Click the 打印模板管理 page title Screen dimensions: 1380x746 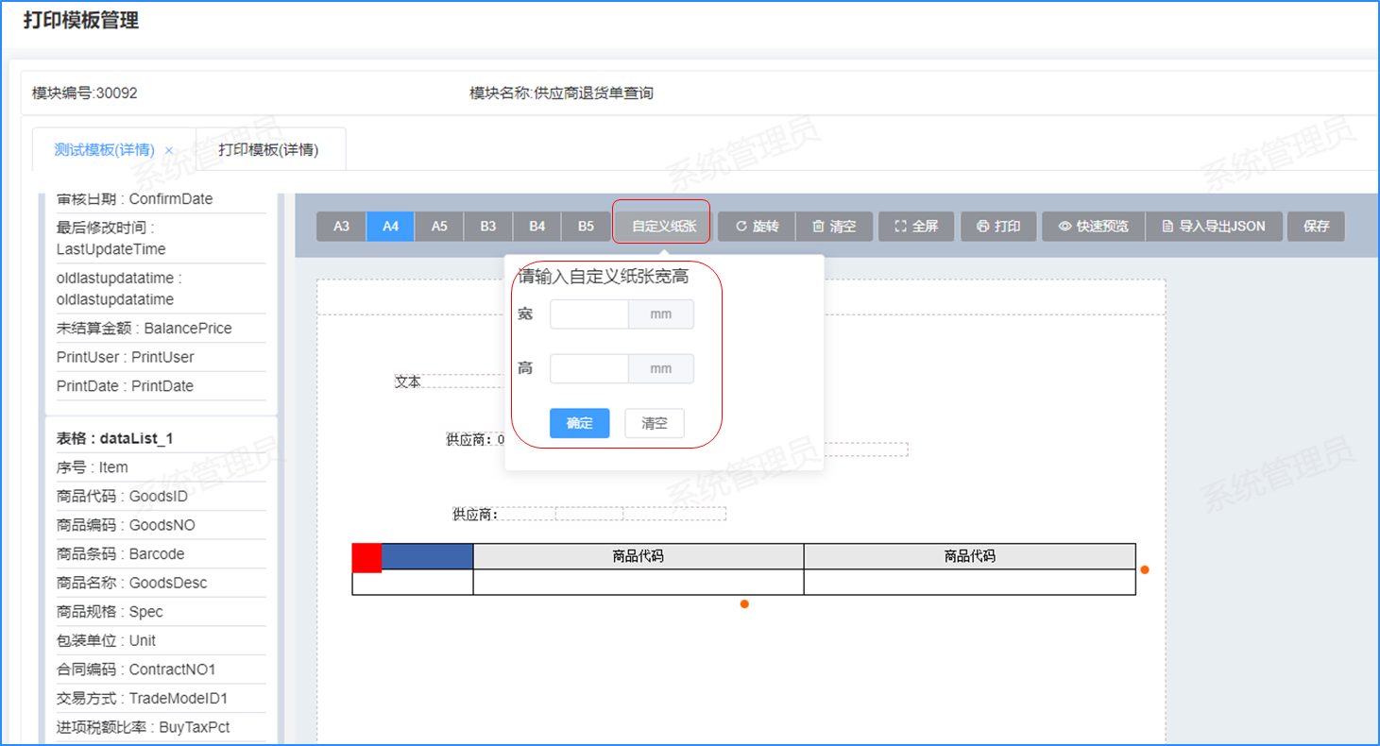[x=81, y=21]
